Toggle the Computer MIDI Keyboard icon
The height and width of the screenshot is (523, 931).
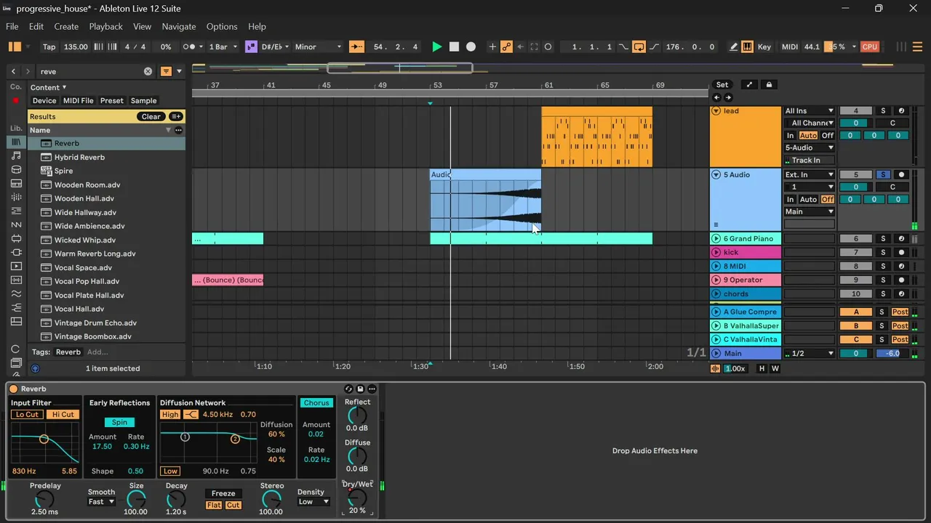tap(747, 46)
